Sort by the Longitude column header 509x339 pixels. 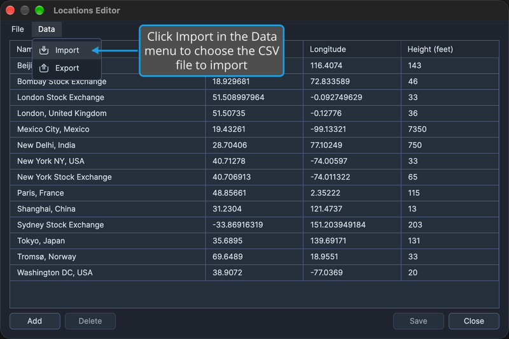pyautogui.click(x=352, y=49)
